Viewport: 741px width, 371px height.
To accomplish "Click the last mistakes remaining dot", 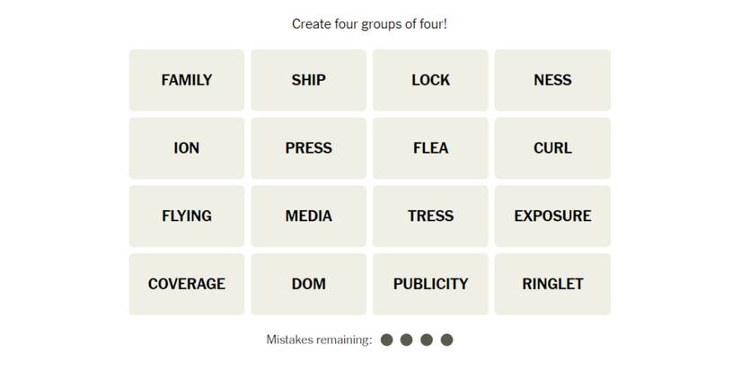I will pos(447,340).
